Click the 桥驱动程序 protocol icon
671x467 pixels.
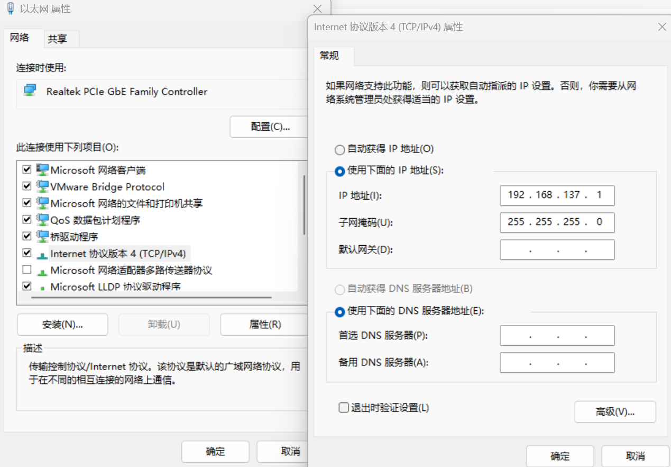43,236
